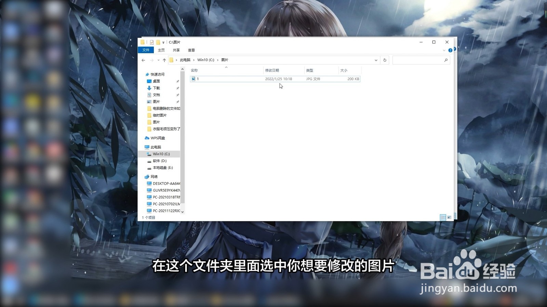Open the 临时图片 folder in sidebar
The image size is (547, 307).
pos(160,115)
